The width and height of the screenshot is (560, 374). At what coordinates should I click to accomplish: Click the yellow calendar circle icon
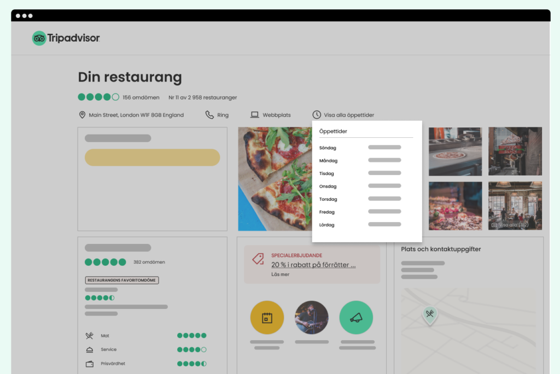tap(267, 317)
